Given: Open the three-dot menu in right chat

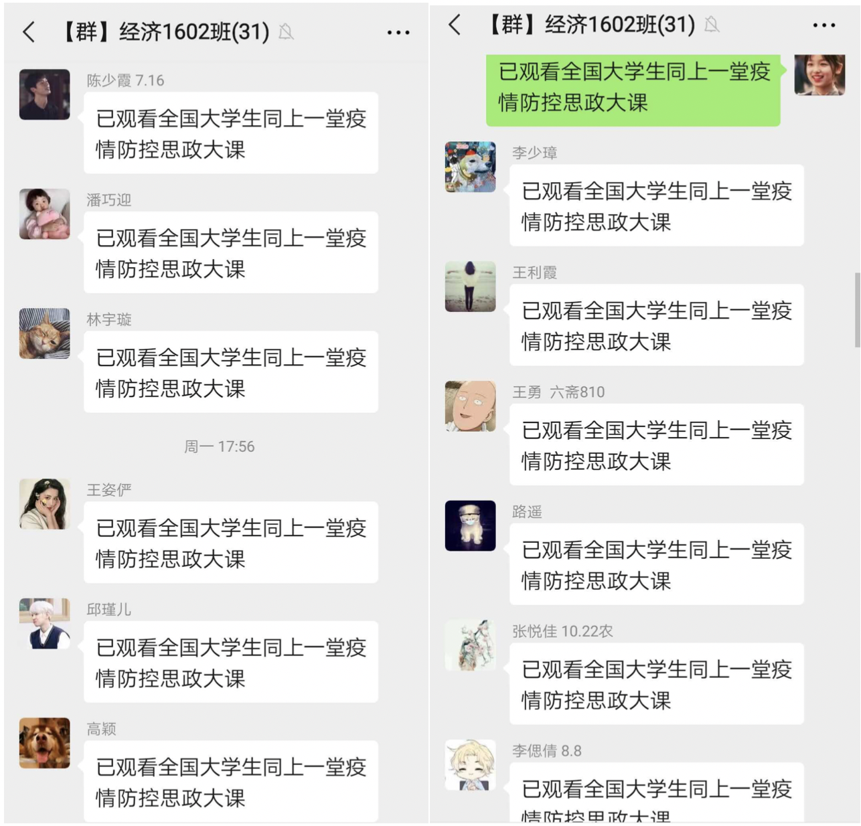Looking at the screenshot, I should coord(824,25).
